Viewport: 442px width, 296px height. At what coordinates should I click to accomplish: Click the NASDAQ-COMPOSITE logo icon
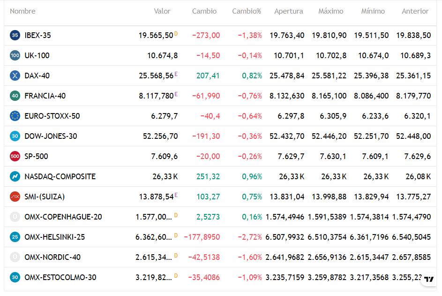[15, 176]
